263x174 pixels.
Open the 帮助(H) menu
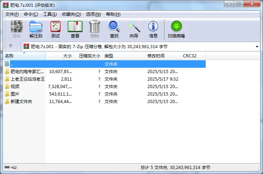click(x=113, y=14)
